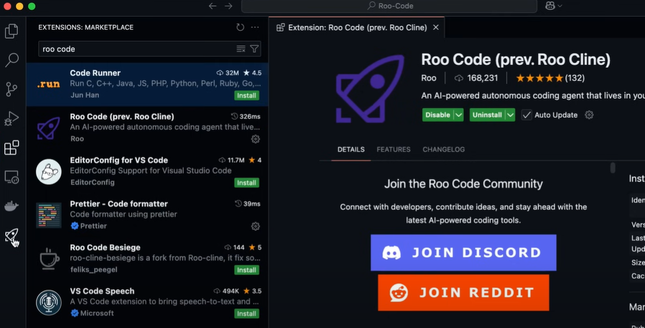Click the EditorConfig mouse icon
The image size is (645, 328).
click(x=48, y=171)
